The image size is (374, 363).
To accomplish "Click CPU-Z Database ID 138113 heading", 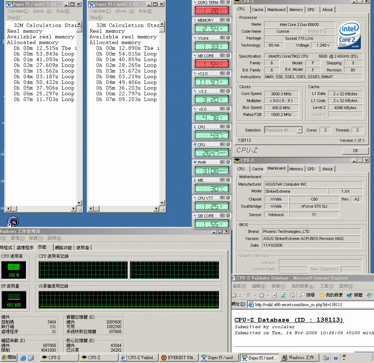I will pos(289,320).
